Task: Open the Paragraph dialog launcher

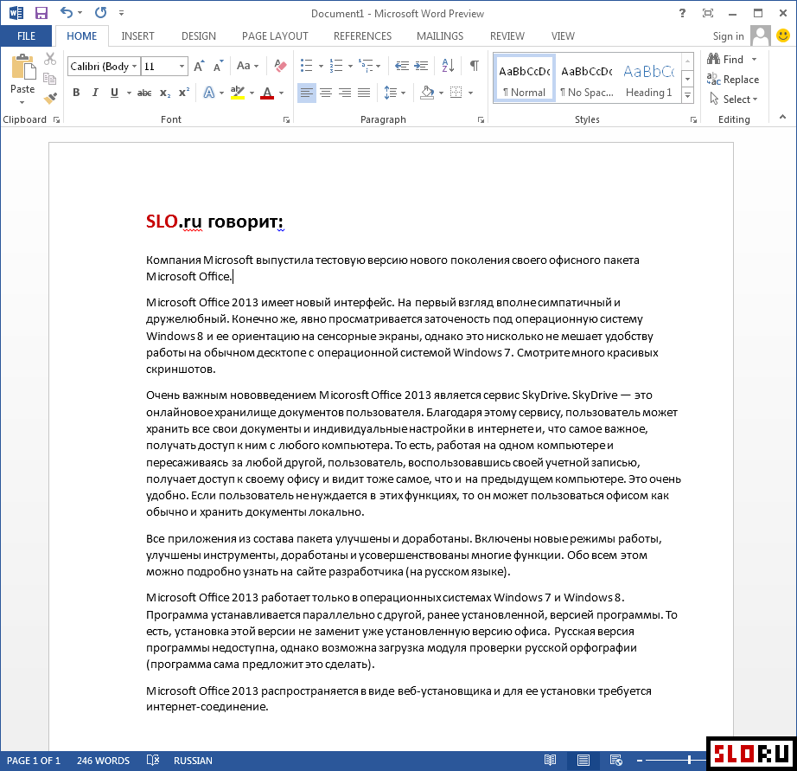Action: (x=481, y=120)
